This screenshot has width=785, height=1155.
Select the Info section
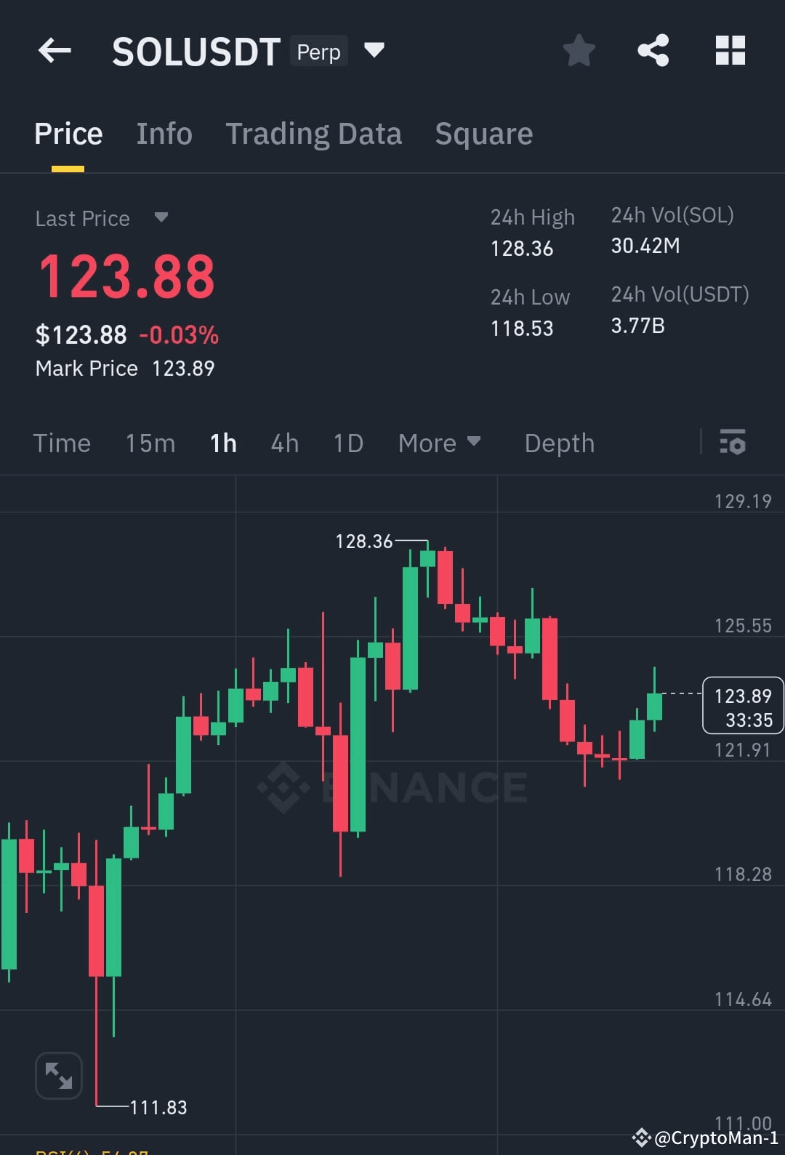click(x=164, y=134)
